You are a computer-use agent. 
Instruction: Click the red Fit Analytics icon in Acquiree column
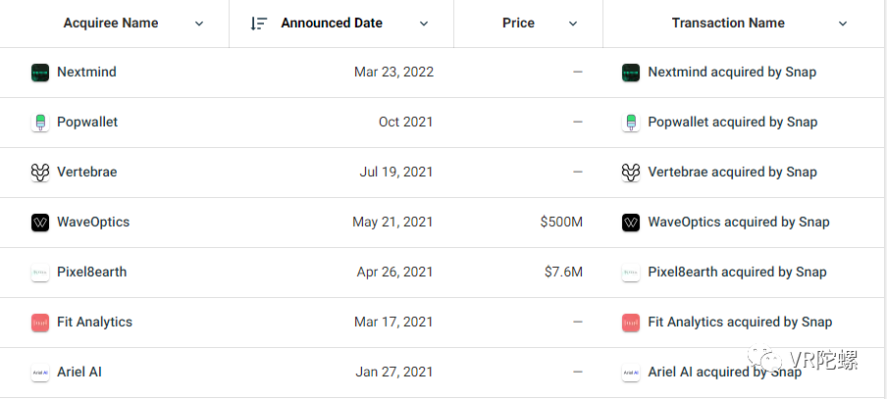(40, 323)
